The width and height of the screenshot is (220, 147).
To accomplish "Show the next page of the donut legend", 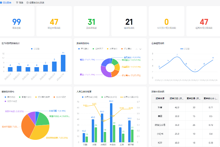I will (x=140, y=49).
